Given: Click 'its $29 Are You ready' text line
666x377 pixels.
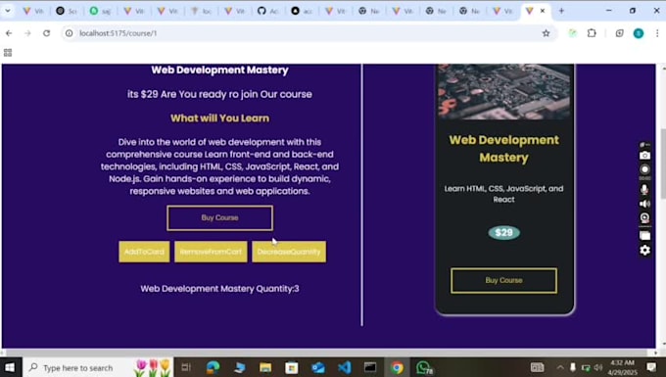Looking at the screenshot, I should [219, 94].
